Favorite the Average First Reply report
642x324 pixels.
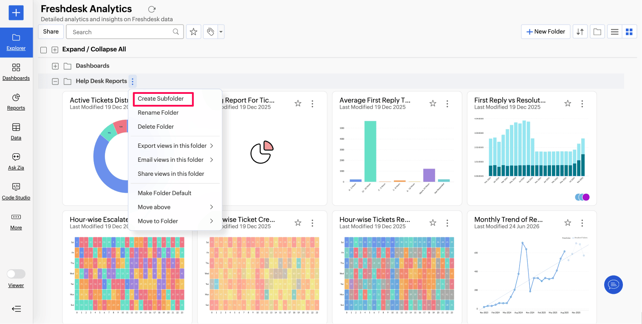(433, 104)
